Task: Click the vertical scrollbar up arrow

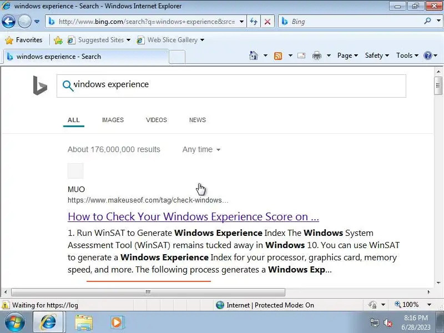Action: click(438, 72)
